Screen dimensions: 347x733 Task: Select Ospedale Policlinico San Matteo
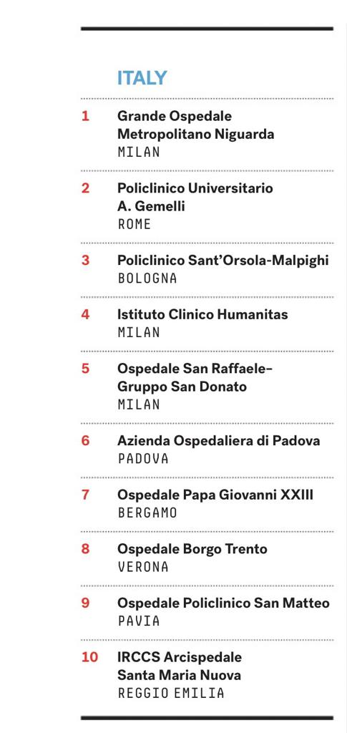click(x=223, y=603)
